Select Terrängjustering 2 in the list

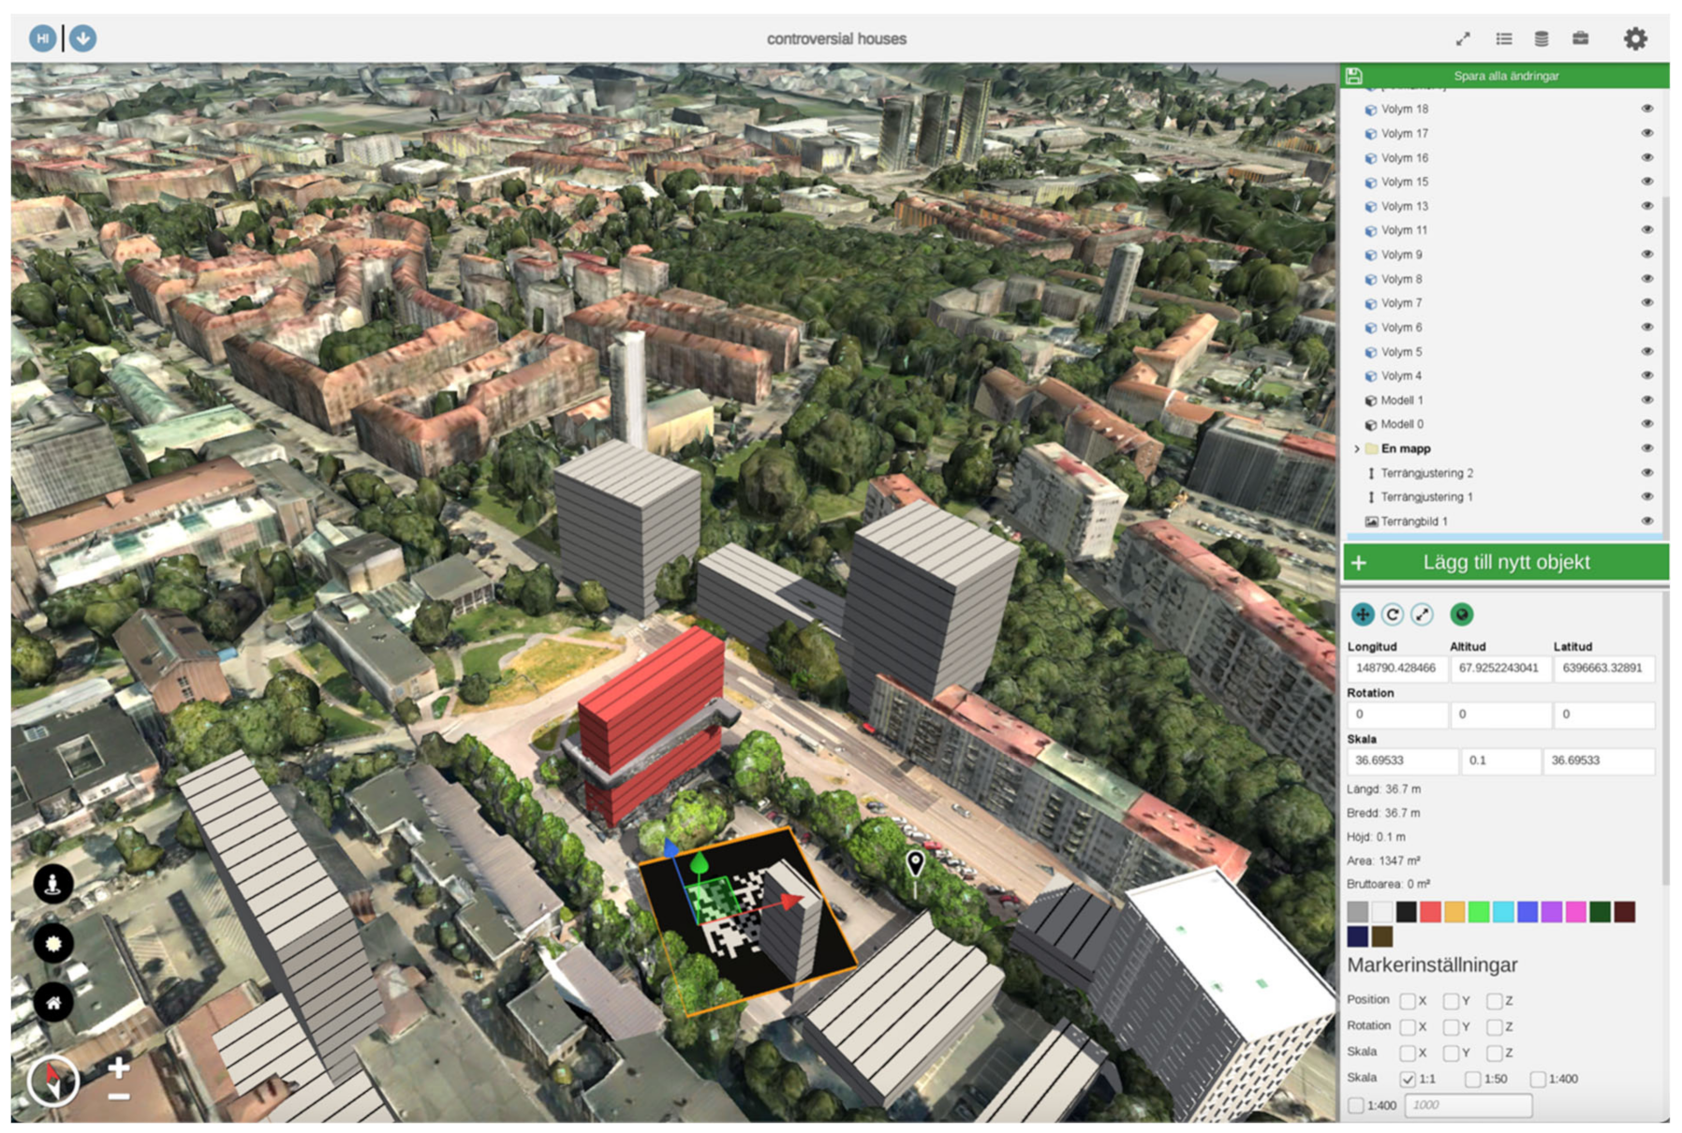1425,473
